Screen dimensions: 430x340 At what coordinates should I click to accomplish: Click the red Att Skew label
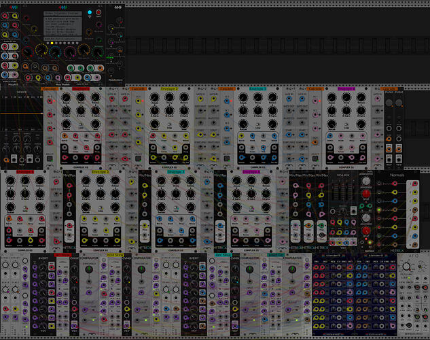[62, 255]
